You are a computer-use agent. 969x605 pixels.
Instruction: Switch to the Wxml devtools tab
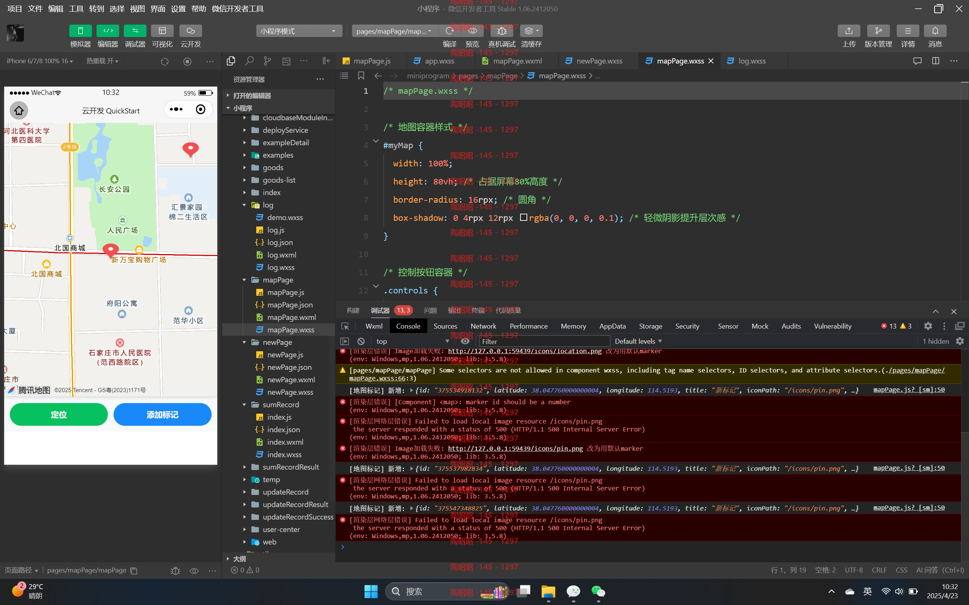coord(374,326)
